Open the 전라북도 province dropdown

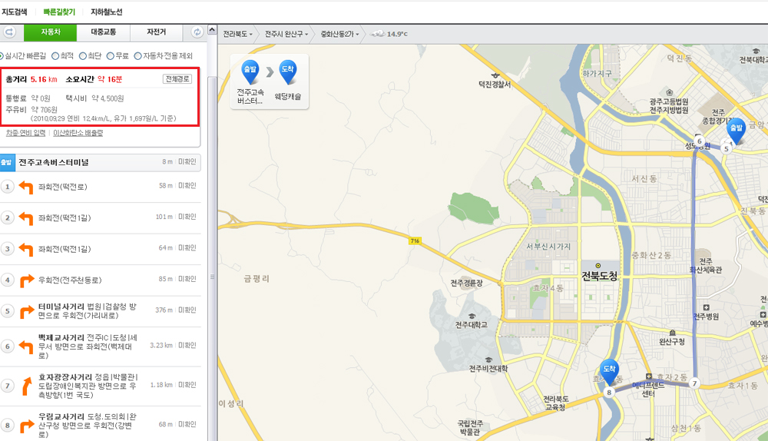point(237,34)
